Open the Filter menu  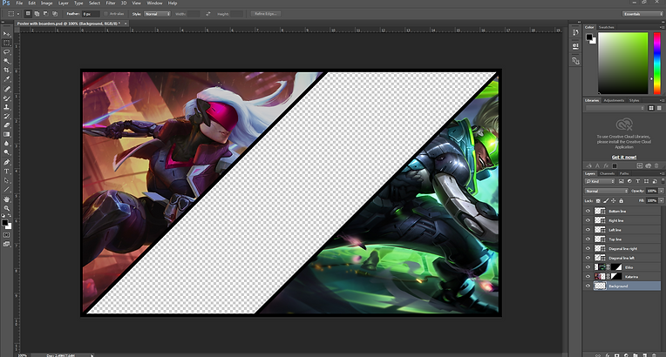[x=111, y=3]
